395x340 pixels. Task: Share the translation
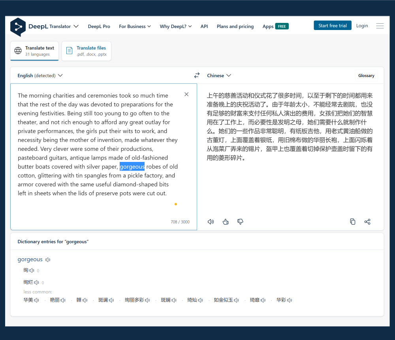point(367,222)
